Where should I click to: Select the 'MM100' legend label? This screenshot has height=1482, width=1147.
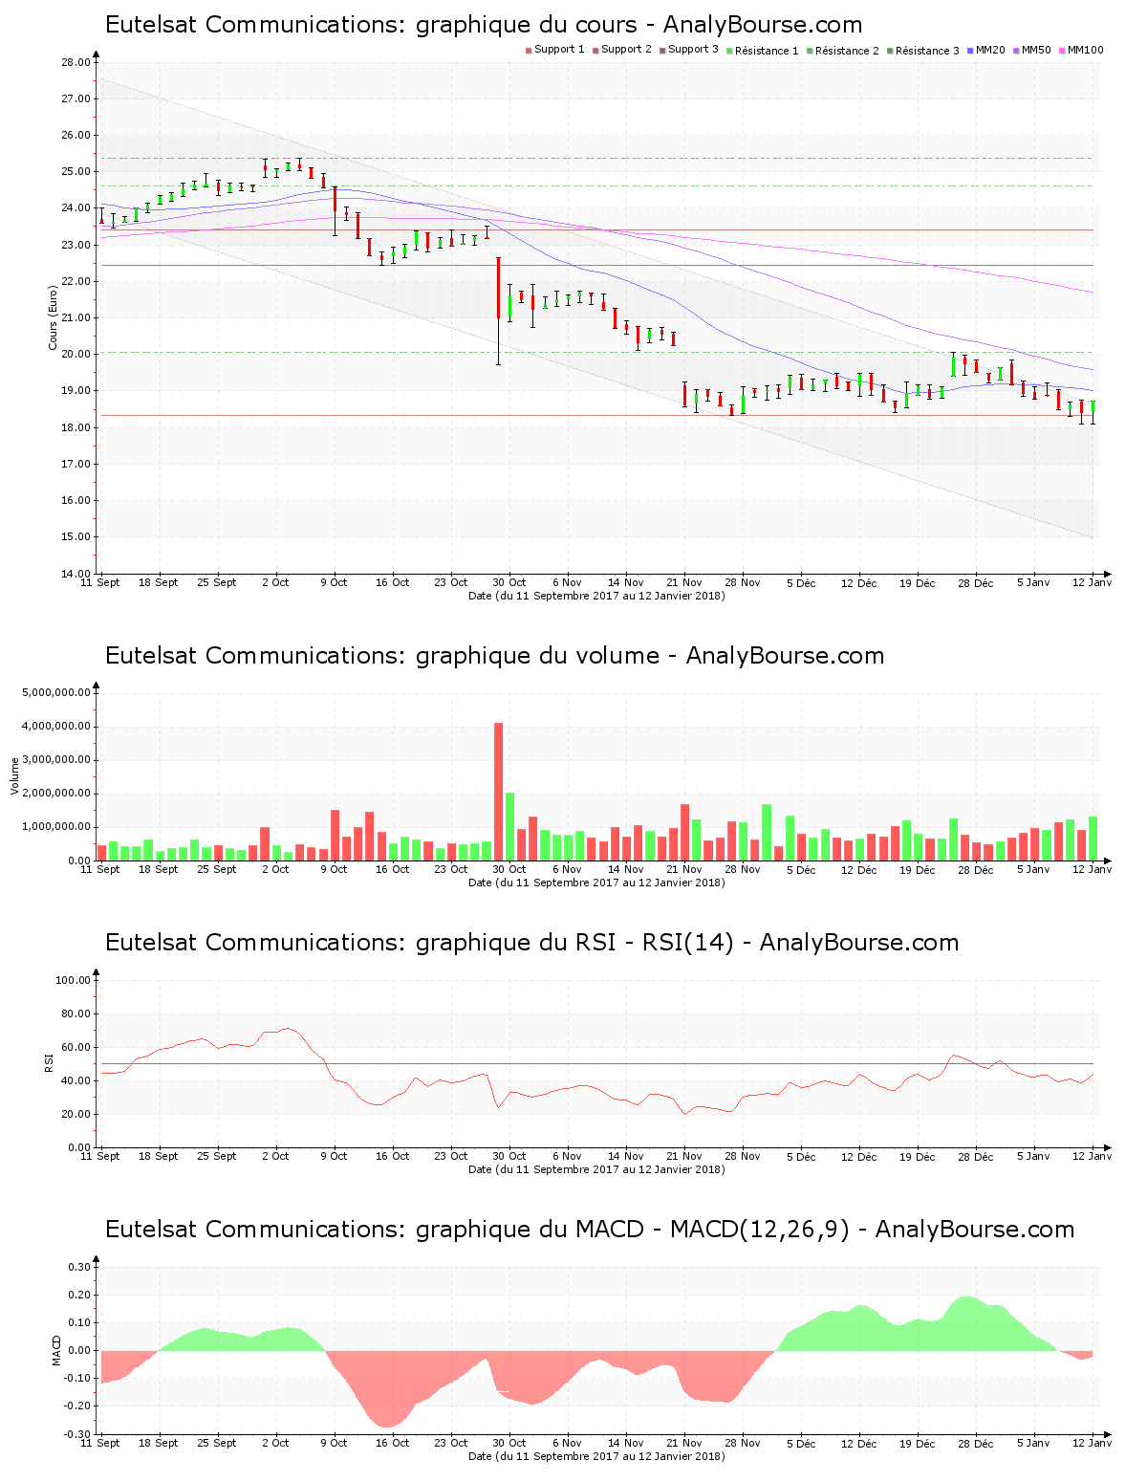coord(1085,50)
